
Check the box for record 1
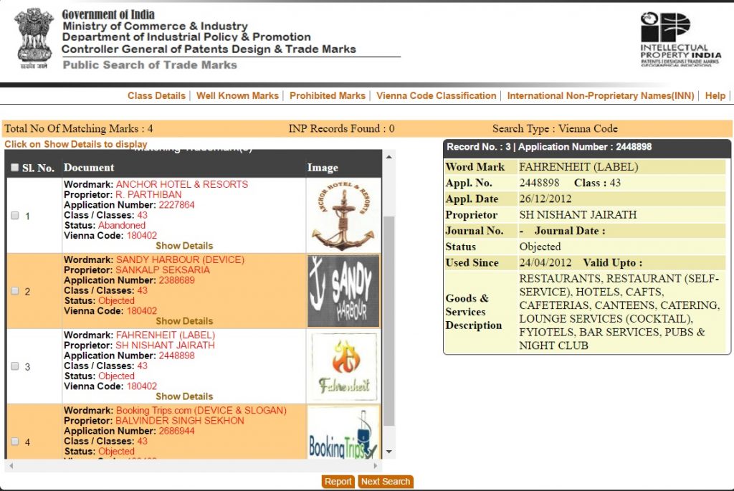[15, 216]
